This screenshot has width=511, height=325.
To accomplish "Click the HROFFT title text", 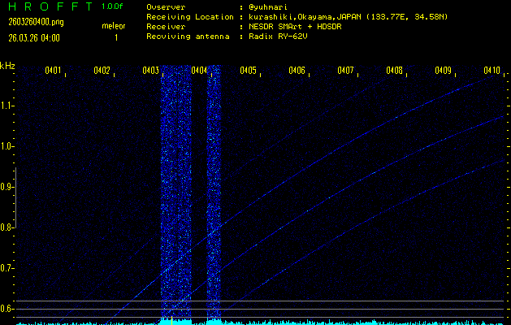I will pyautogui.click(x=50, y=6).
